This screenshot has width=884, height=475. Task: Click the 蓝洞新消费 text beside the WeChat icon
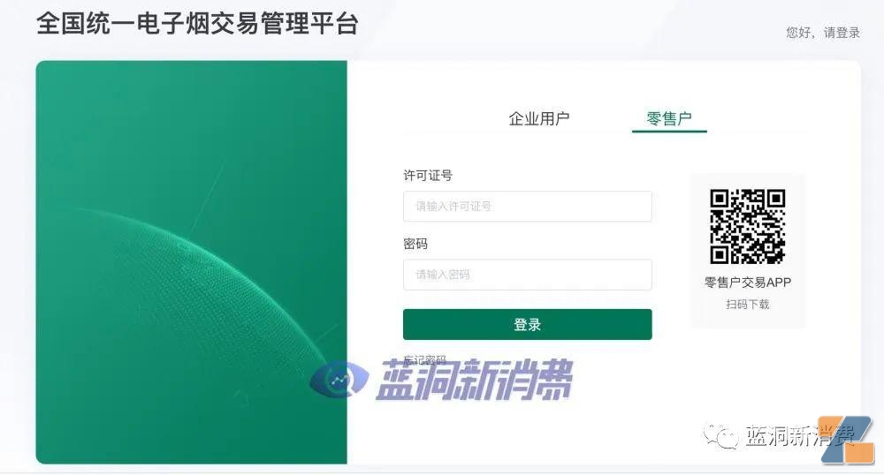799,435
